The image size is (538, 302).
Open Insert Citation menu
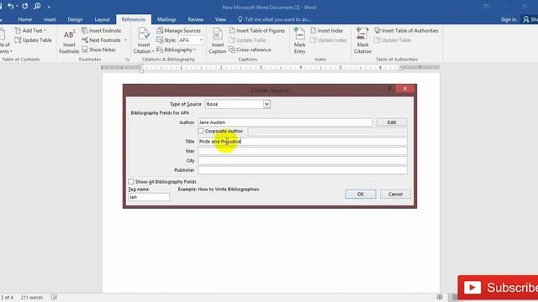tap(144, 41)
